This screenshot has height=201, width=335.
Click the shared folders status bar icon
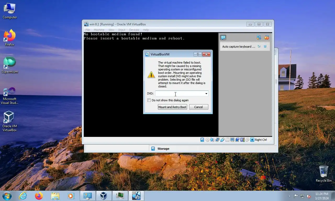point(227,140)
